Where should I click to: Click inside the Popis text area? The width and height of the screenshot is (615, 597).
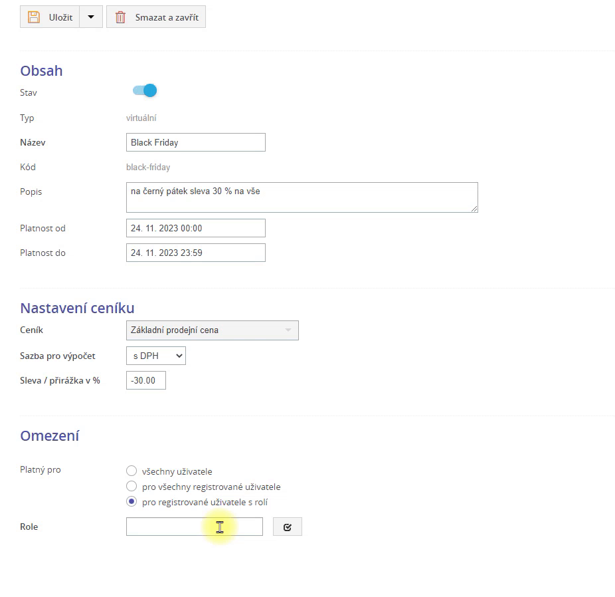(302, 197)
